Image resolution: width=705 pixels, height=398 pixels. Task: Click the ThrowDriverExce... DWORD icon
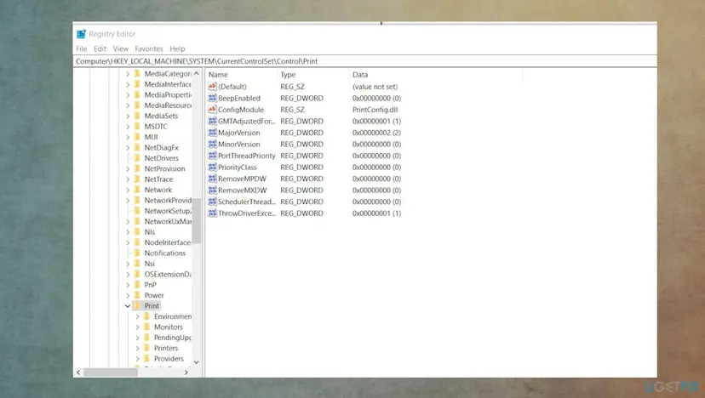pos(212,213)
